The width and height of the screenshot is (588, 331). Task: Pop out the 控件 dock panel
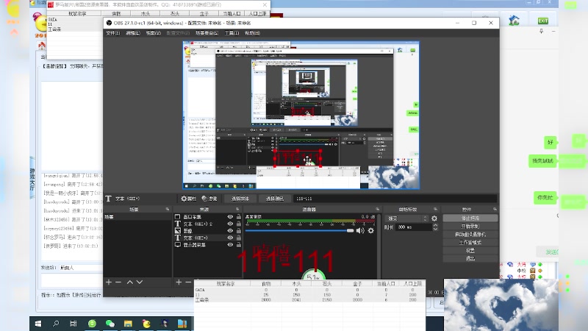click(x=495, y=210)
